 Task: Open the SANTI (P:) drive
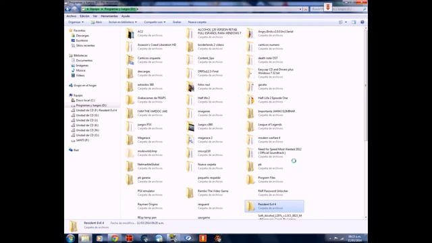82,140
